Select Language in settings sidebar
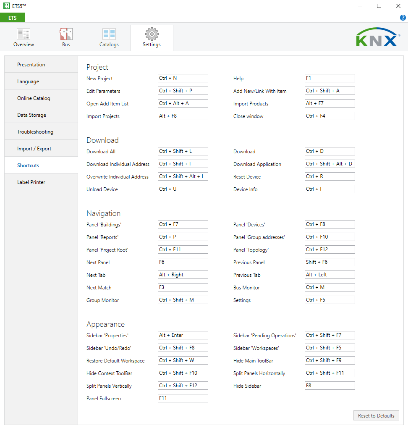 pyautogui.click(x=41, y=81)
